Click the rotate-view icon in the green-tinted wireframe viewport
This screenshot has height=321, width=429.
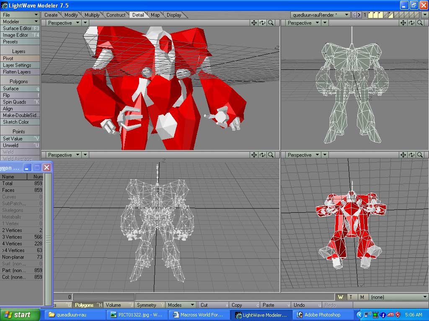[x=411, y=23]
